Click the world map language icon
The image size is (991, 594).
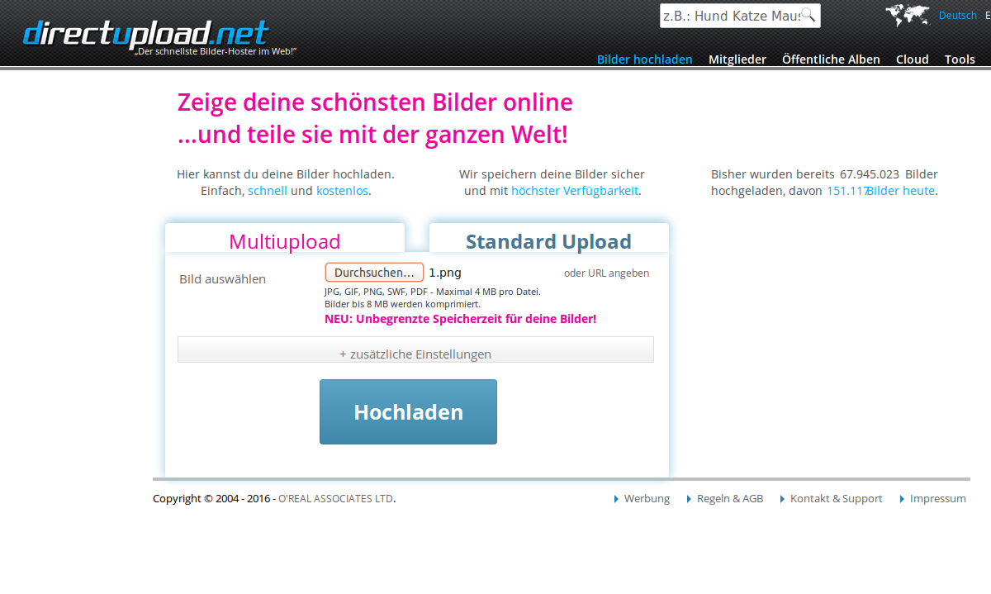tap(907, 15)
